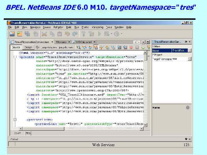Click the Copy icon in main toolbar
The height and width of the screenshot is (155, 207).
(x=52, y=34)
